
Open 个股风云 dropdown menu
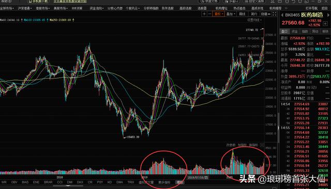point(132,8)
